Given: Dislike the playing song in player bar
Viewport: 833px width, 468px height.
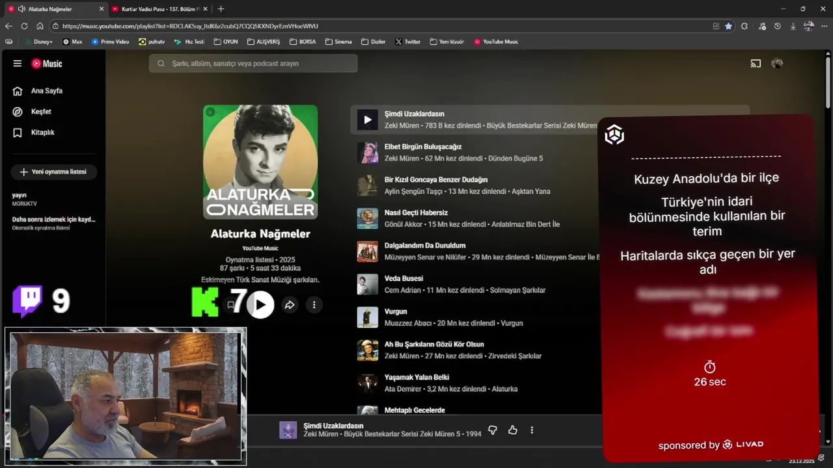Looking at the screenshot, I should (493, 430).
